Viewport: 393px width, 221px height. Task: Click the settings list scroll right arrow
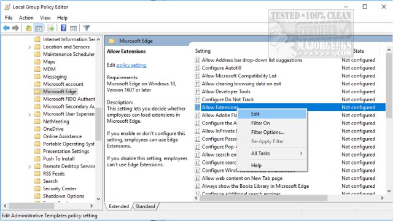click(382, 198)
